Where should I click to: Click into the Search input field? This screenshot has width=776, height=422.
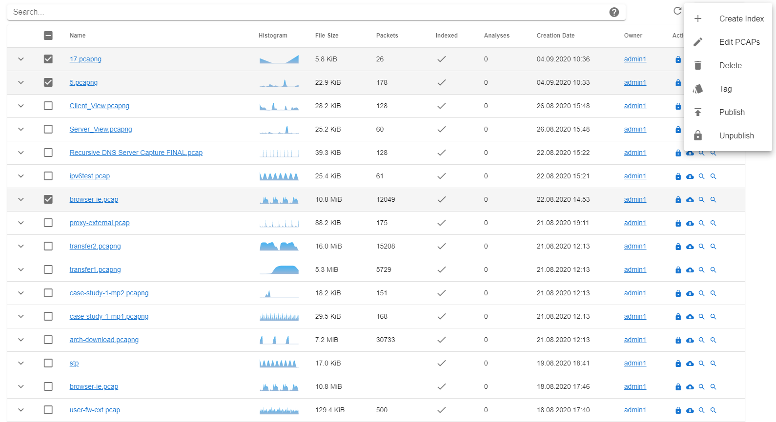(x=307, y=12)
